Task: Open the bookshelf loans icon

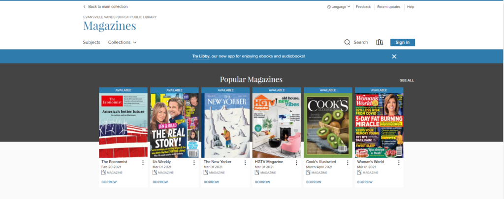Action: (x=379, y=42)
